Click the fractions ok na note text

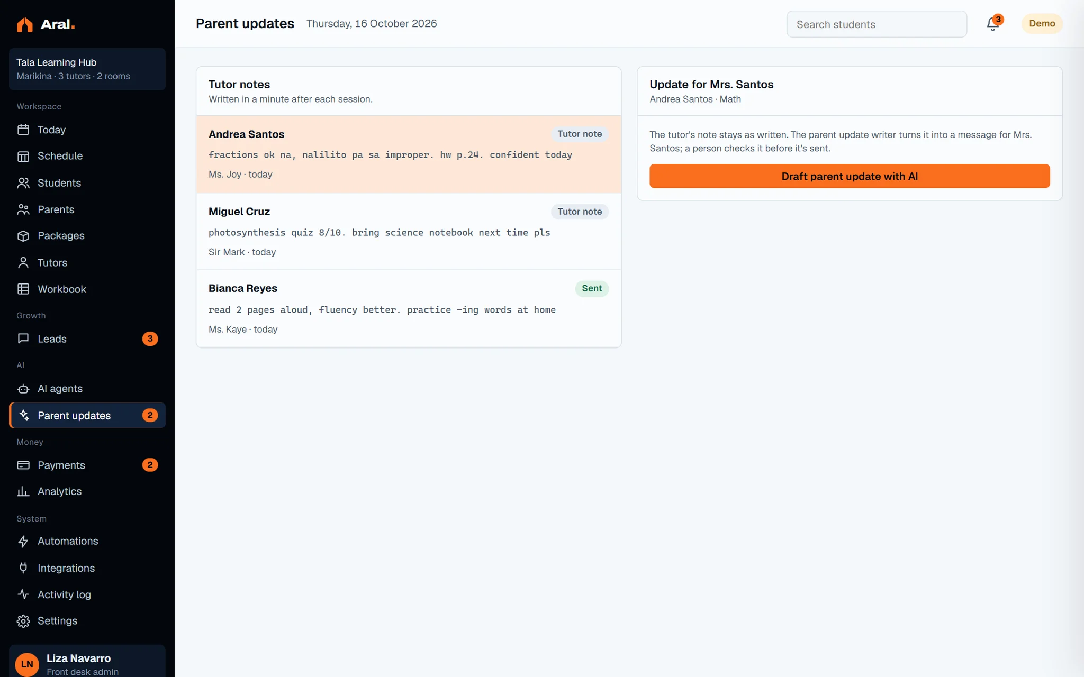tap(390, 155)
